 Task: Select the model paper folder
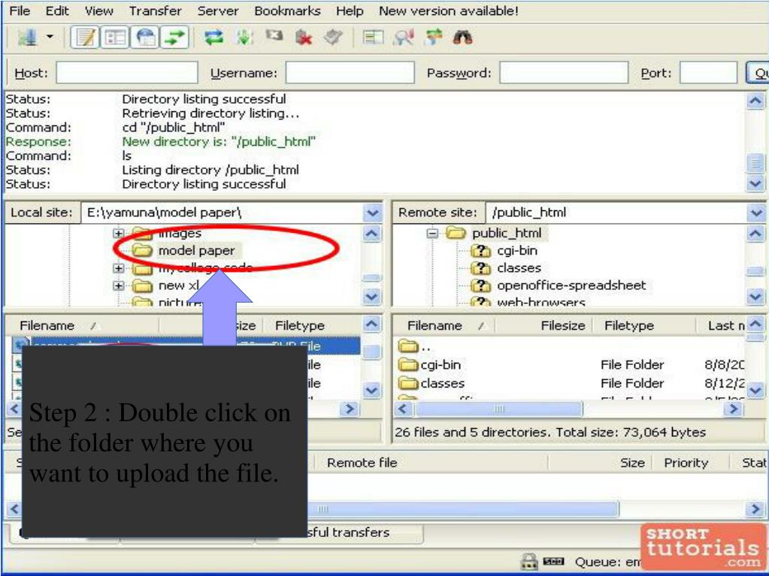point(196,251)
